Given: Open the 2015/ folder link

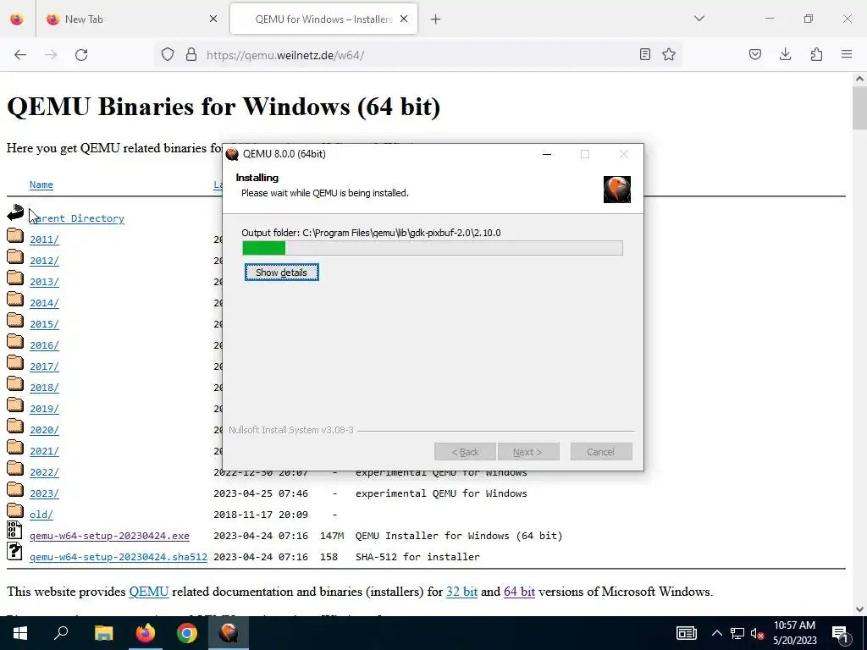Looking at the screenshot, I should (x=44, y=324).
